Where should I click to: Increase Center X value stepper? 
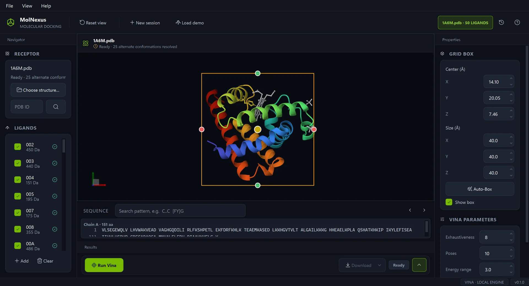pos(511,79)
